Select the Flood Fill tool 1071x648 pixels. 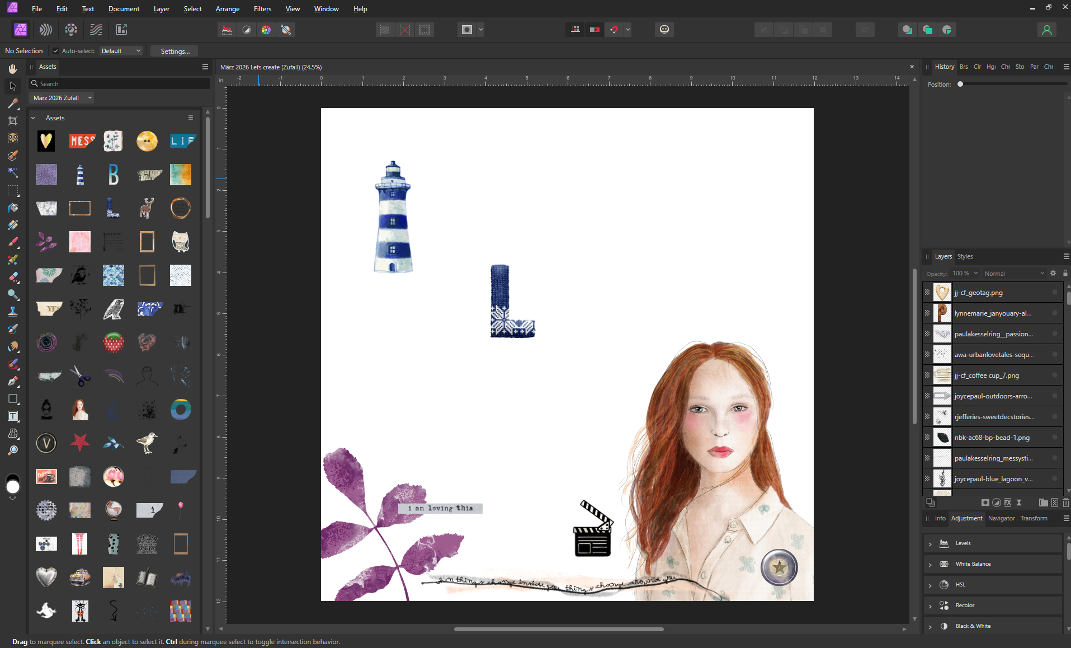point(13,208)
